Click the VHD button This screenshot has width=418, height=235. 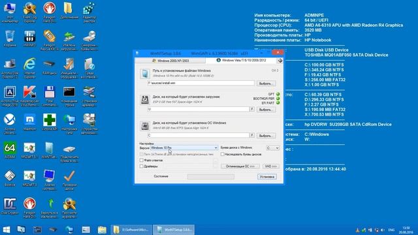[x=271, y=166]
